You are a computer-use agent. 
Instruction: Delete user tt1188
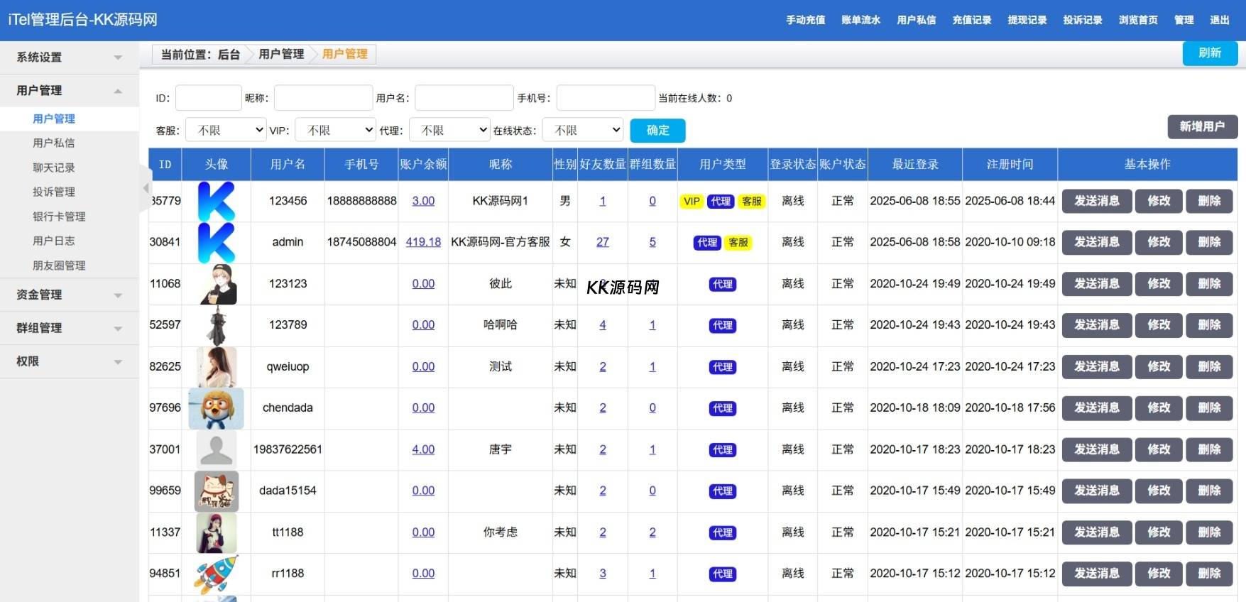coord(1210,532)
